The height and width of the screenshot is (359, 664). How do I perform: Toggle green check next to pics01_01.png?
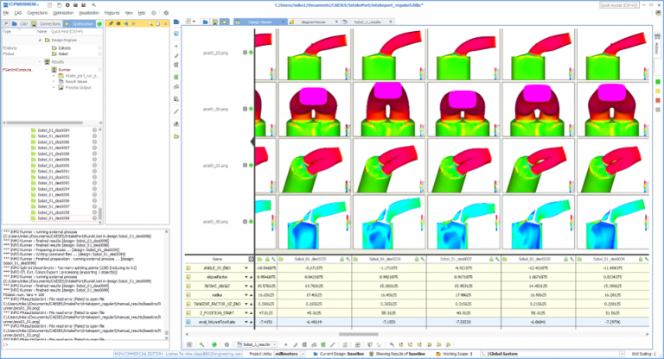point(251,166)
